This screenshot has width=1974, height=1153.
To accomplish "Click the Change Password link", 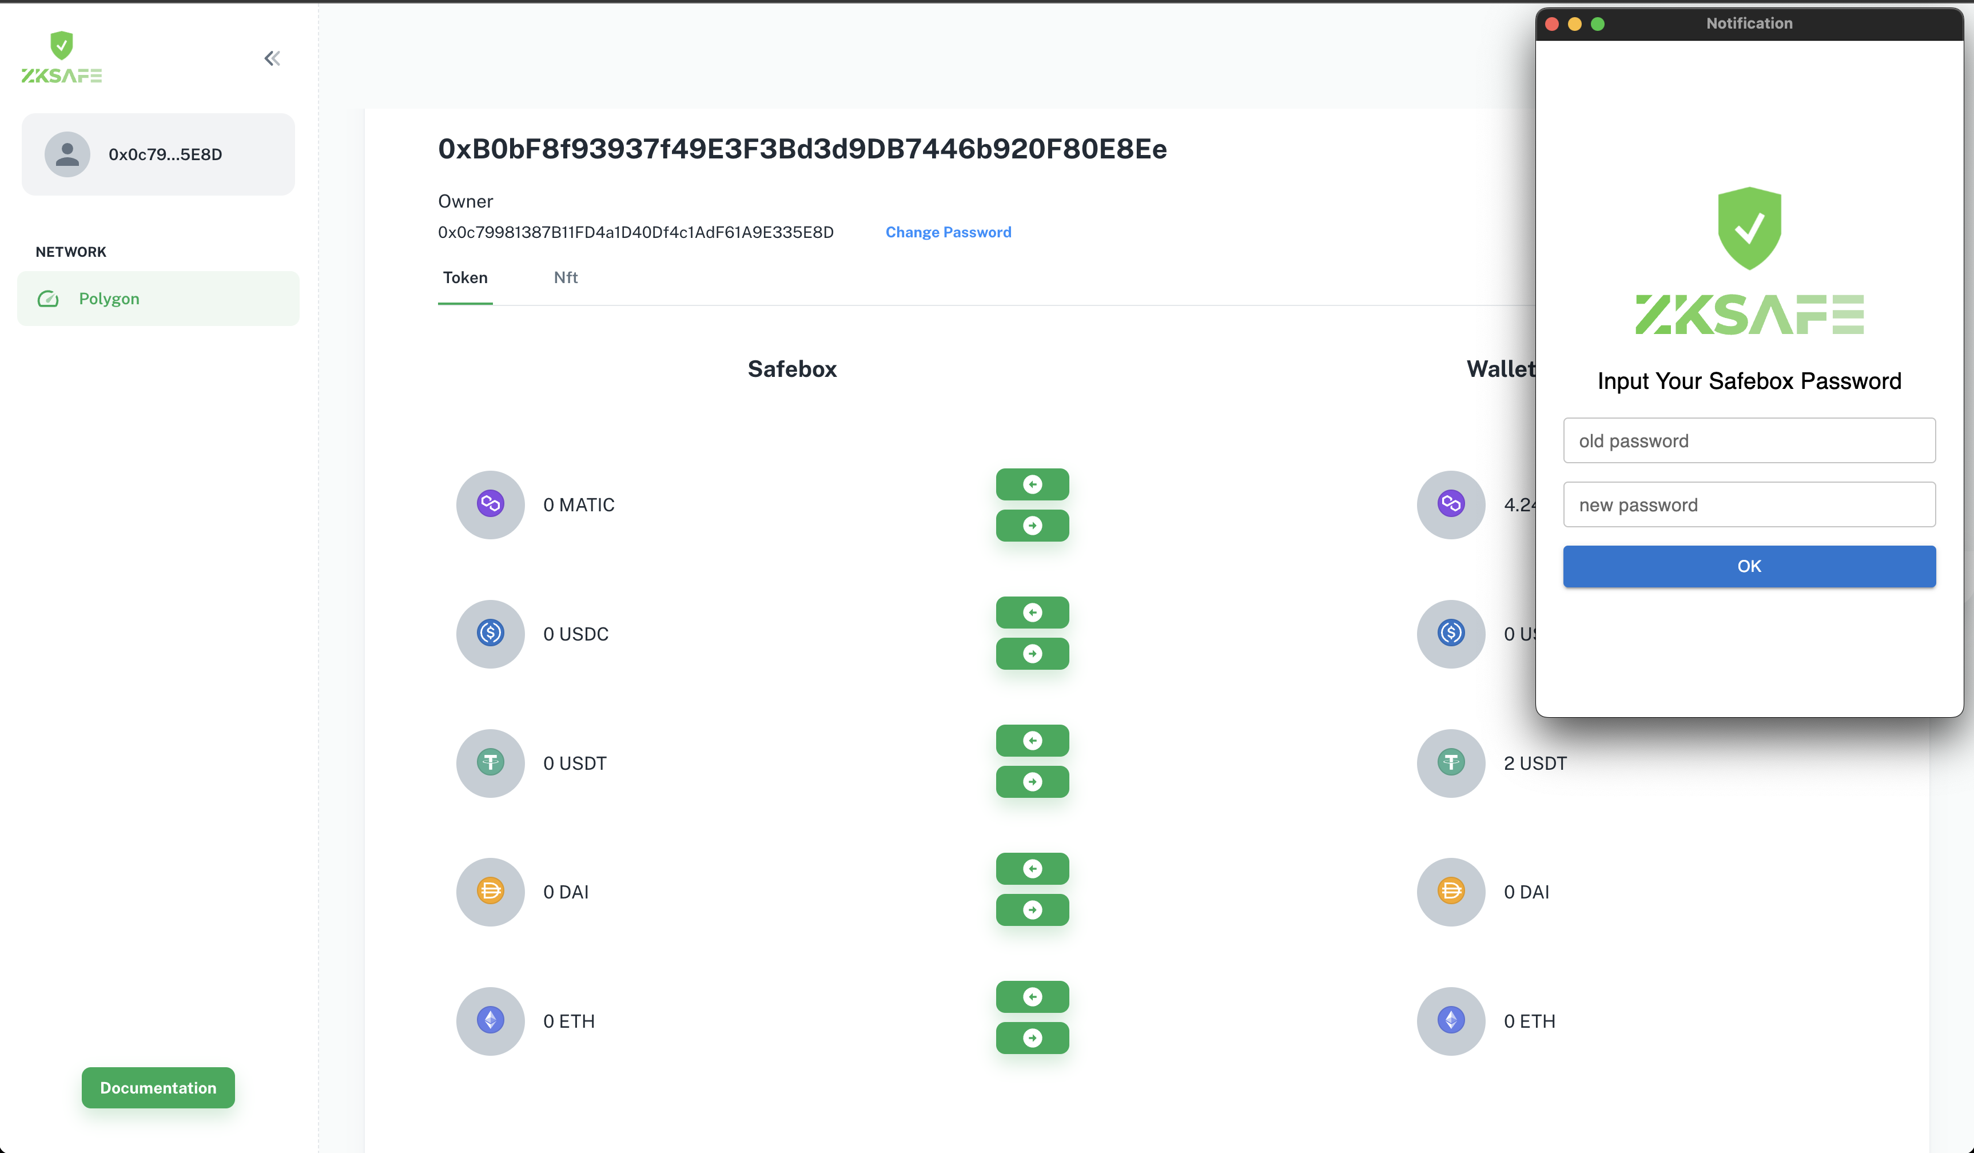I will [x=948, y=232].
